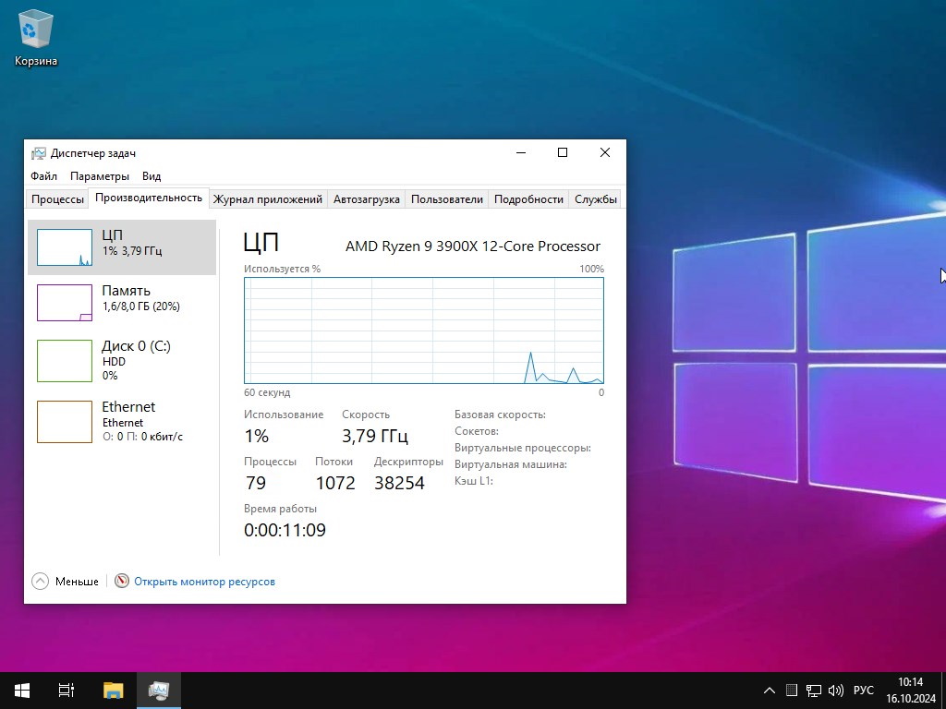This screenshot has width=946, height=709.
Task: Open the Корзина recycle bin icon
Action: (x=36, y=37)
